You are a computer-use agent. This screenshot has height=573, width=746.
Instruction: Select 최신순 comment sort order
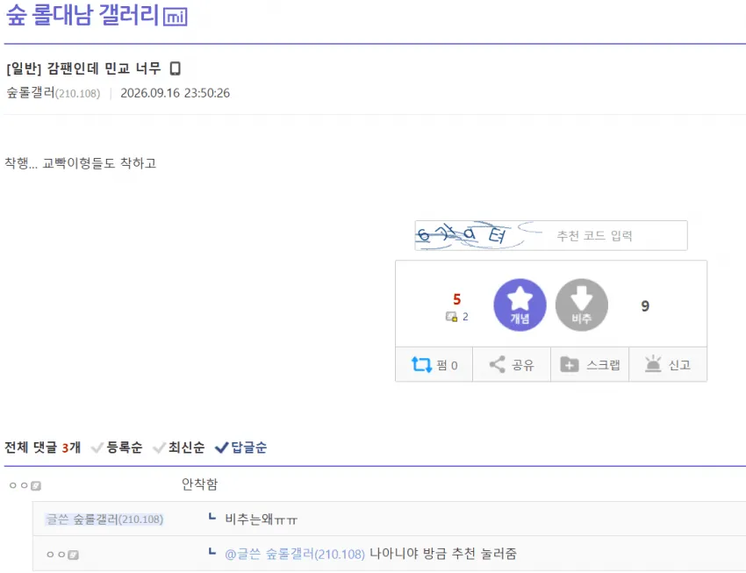tap(178, 448)
